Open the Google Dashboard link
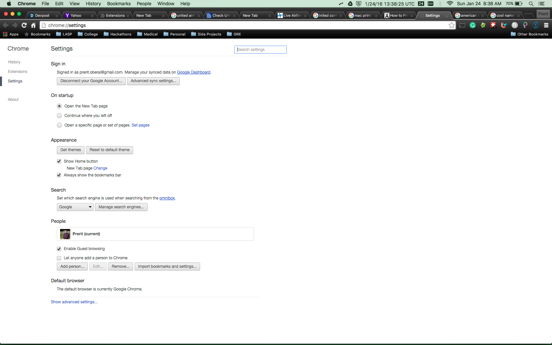Image resolution: width=552 pixels, height=345 pixels. pyautogui.click(x=194, y=72)
